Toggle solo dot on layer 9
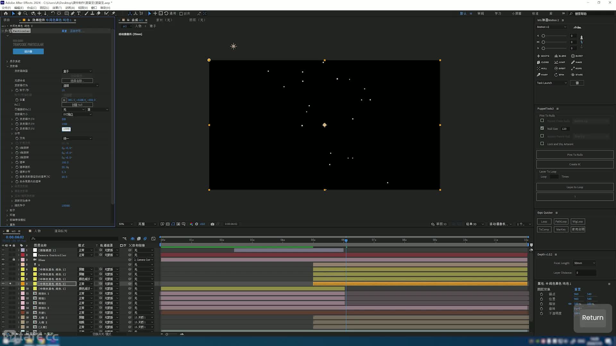The height and width of the screenshot is (346, 616). coord(10,284)
